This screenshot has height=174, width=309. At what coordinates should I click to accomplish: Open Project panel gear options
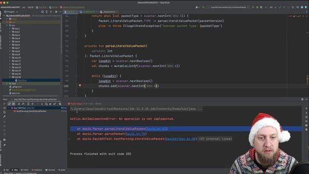point(56,12)
